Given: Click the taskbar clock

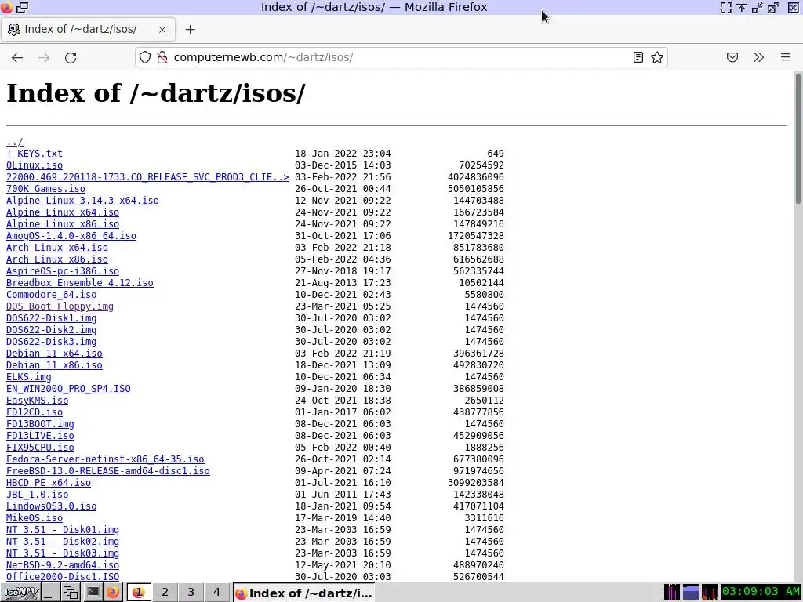Looking at the screenshot, I should point(761,593).
